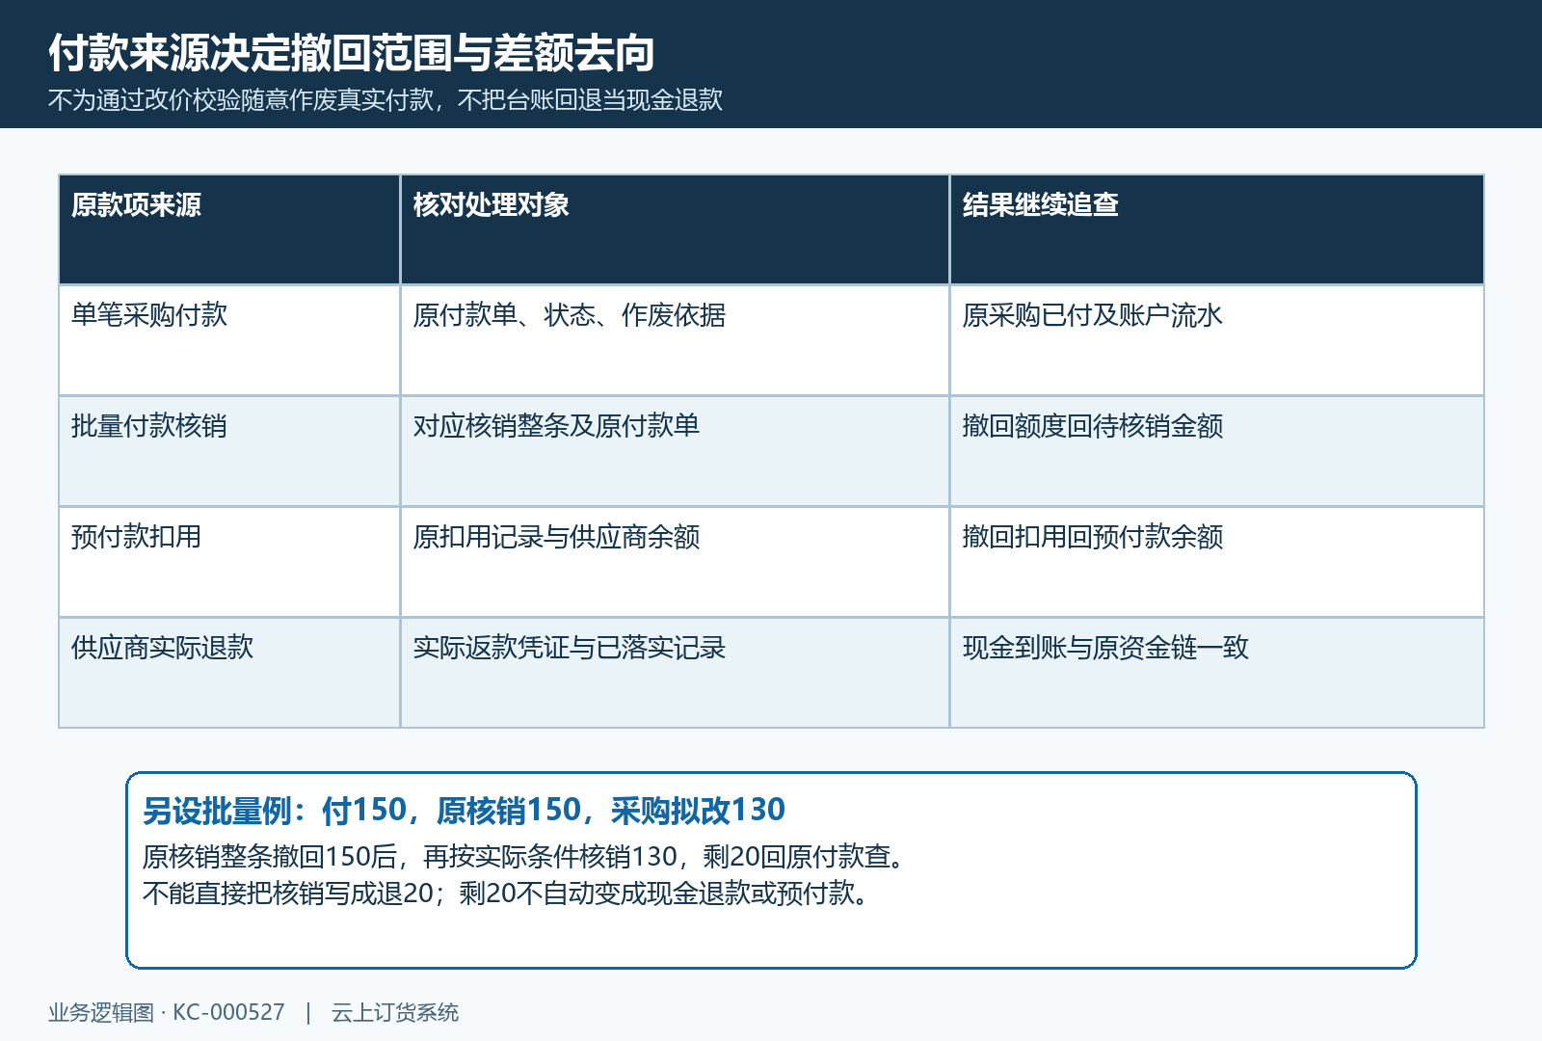Click the column header 核对处理对象
The image size is (1542, 1041).
pos(675,229)
